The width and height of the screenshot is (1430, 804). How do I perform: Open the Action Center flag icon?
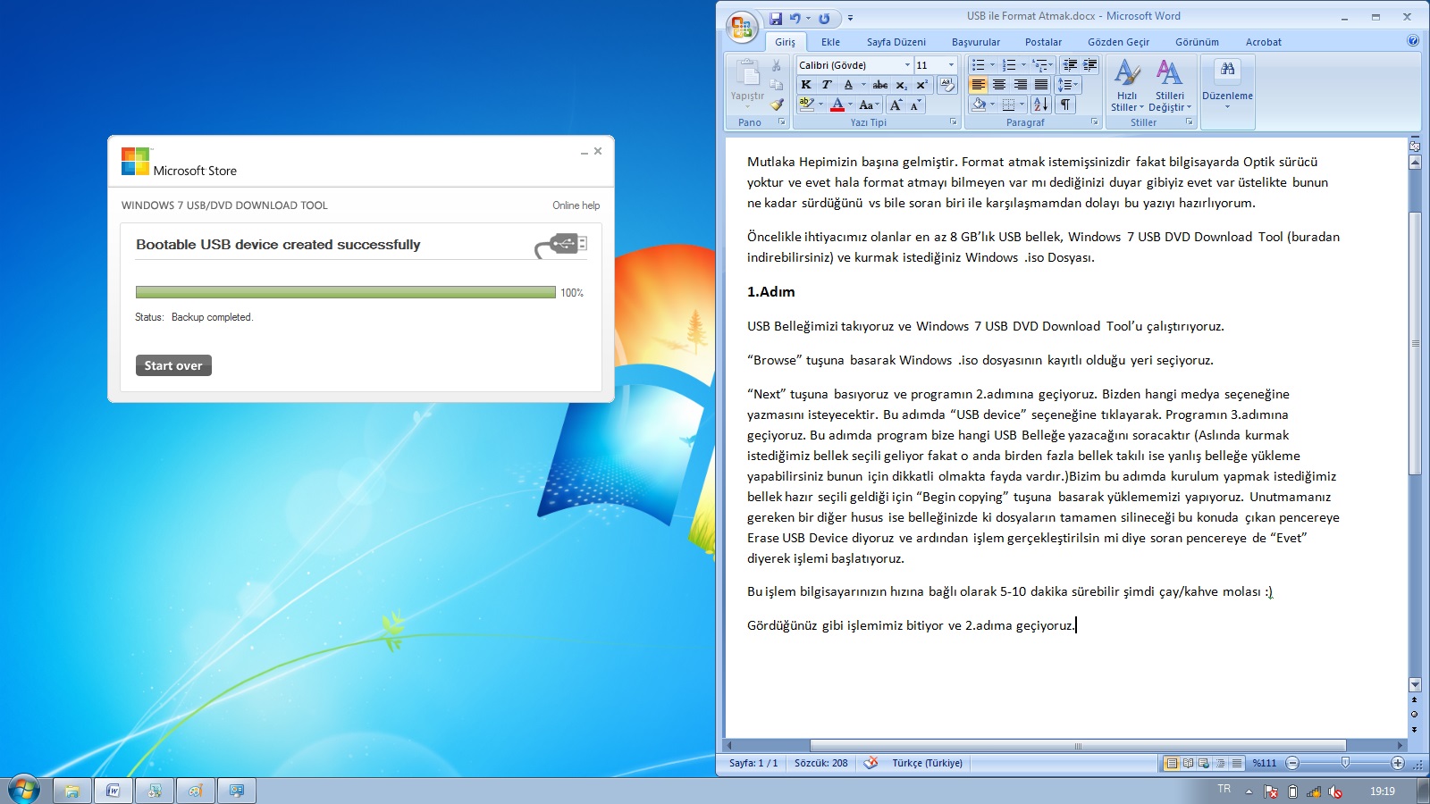point(1271,791)
